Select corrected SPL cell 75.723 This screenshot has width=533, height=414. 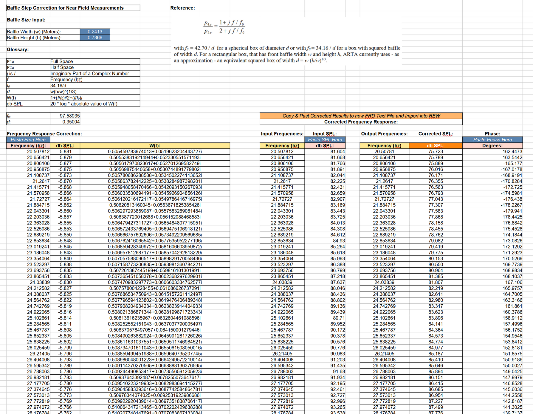[436, 151]
